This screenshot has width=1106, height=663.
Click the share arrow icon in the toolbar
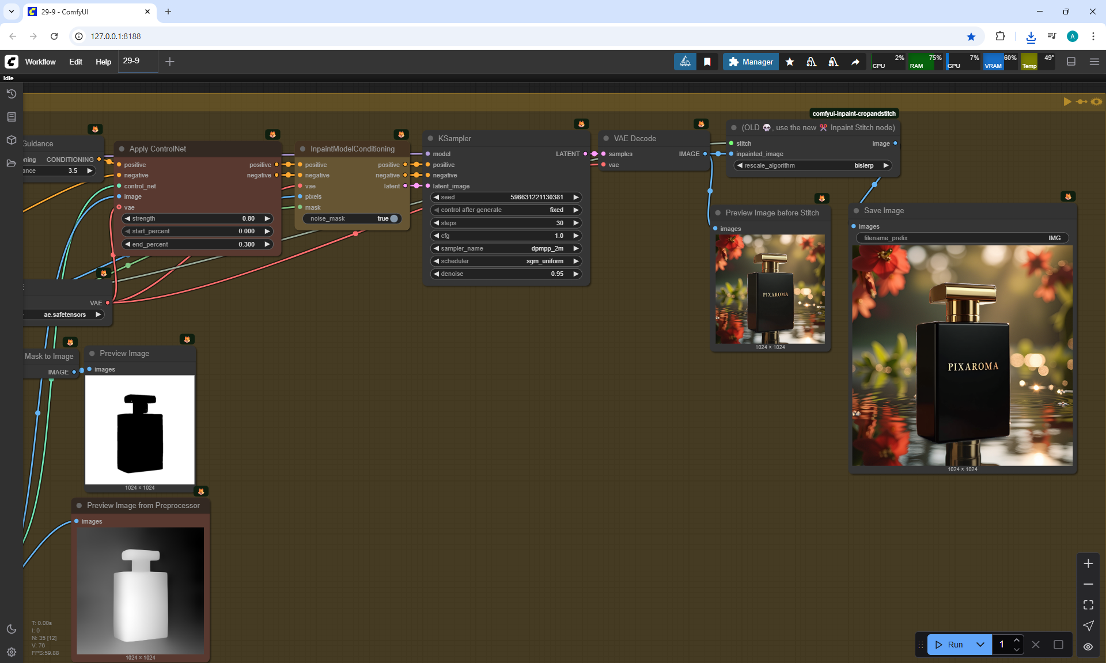tap(855, 62)
